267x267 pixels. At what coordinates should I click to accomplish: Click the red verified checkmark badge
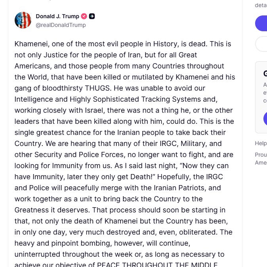pyautogui.click(x=84, y=16)
